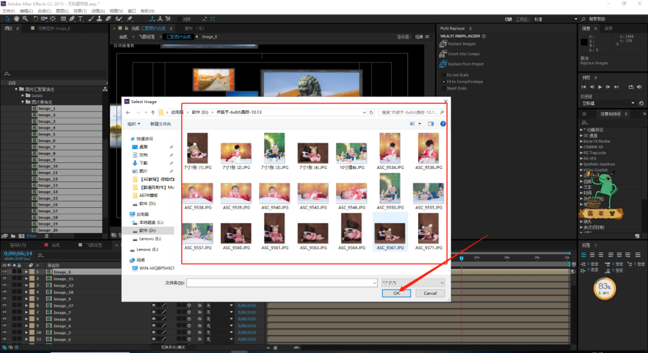Open the 效果(T) menu
Screen dimensions: 648x353
point(80,11)
